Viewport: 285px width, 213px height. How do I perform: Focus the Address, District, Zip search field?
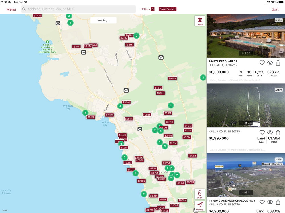point(78,9)
